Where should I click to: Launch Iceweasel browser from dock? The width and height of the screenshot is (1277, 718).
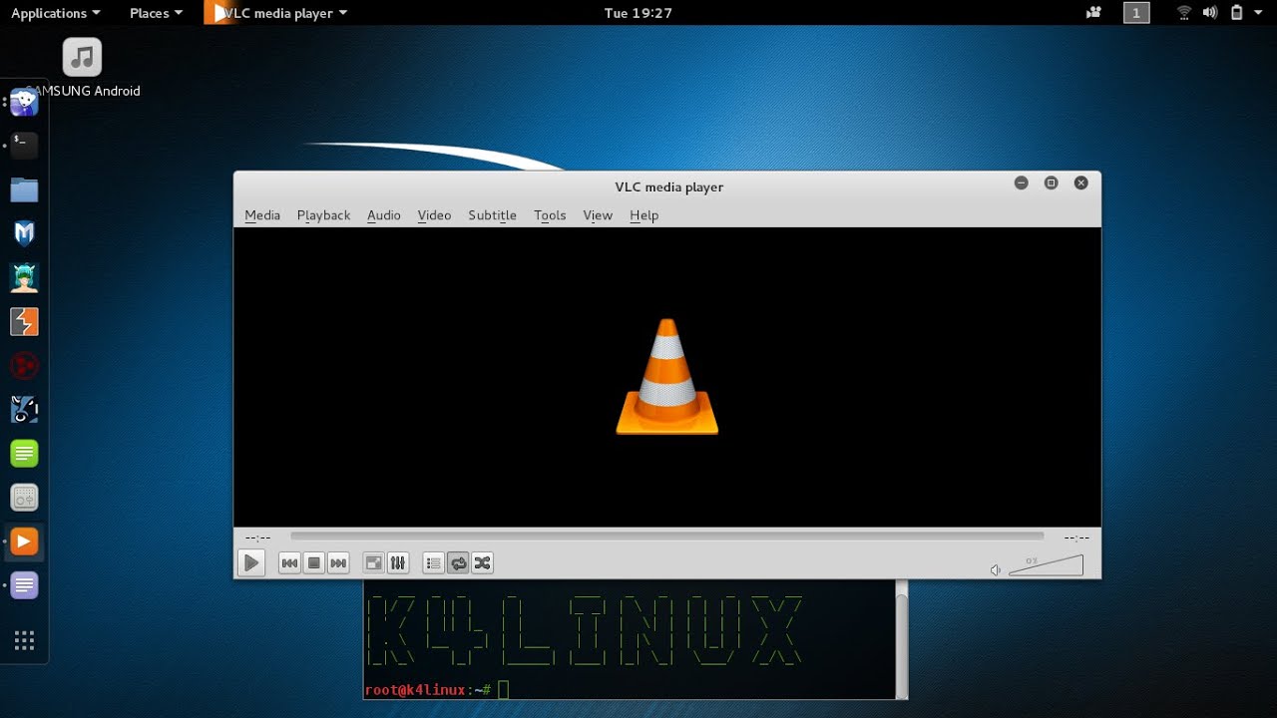pos(24,102)
